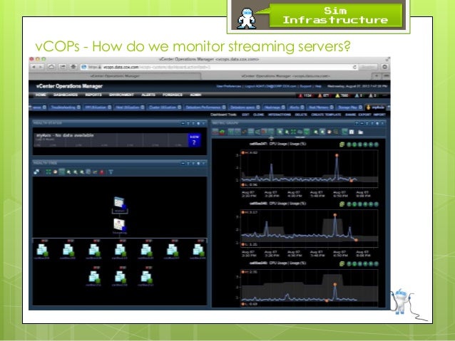Click CREATE TEMPLATE in Dashboard Tools
This screenshot has height=341, width=455.
coord(326,115)
